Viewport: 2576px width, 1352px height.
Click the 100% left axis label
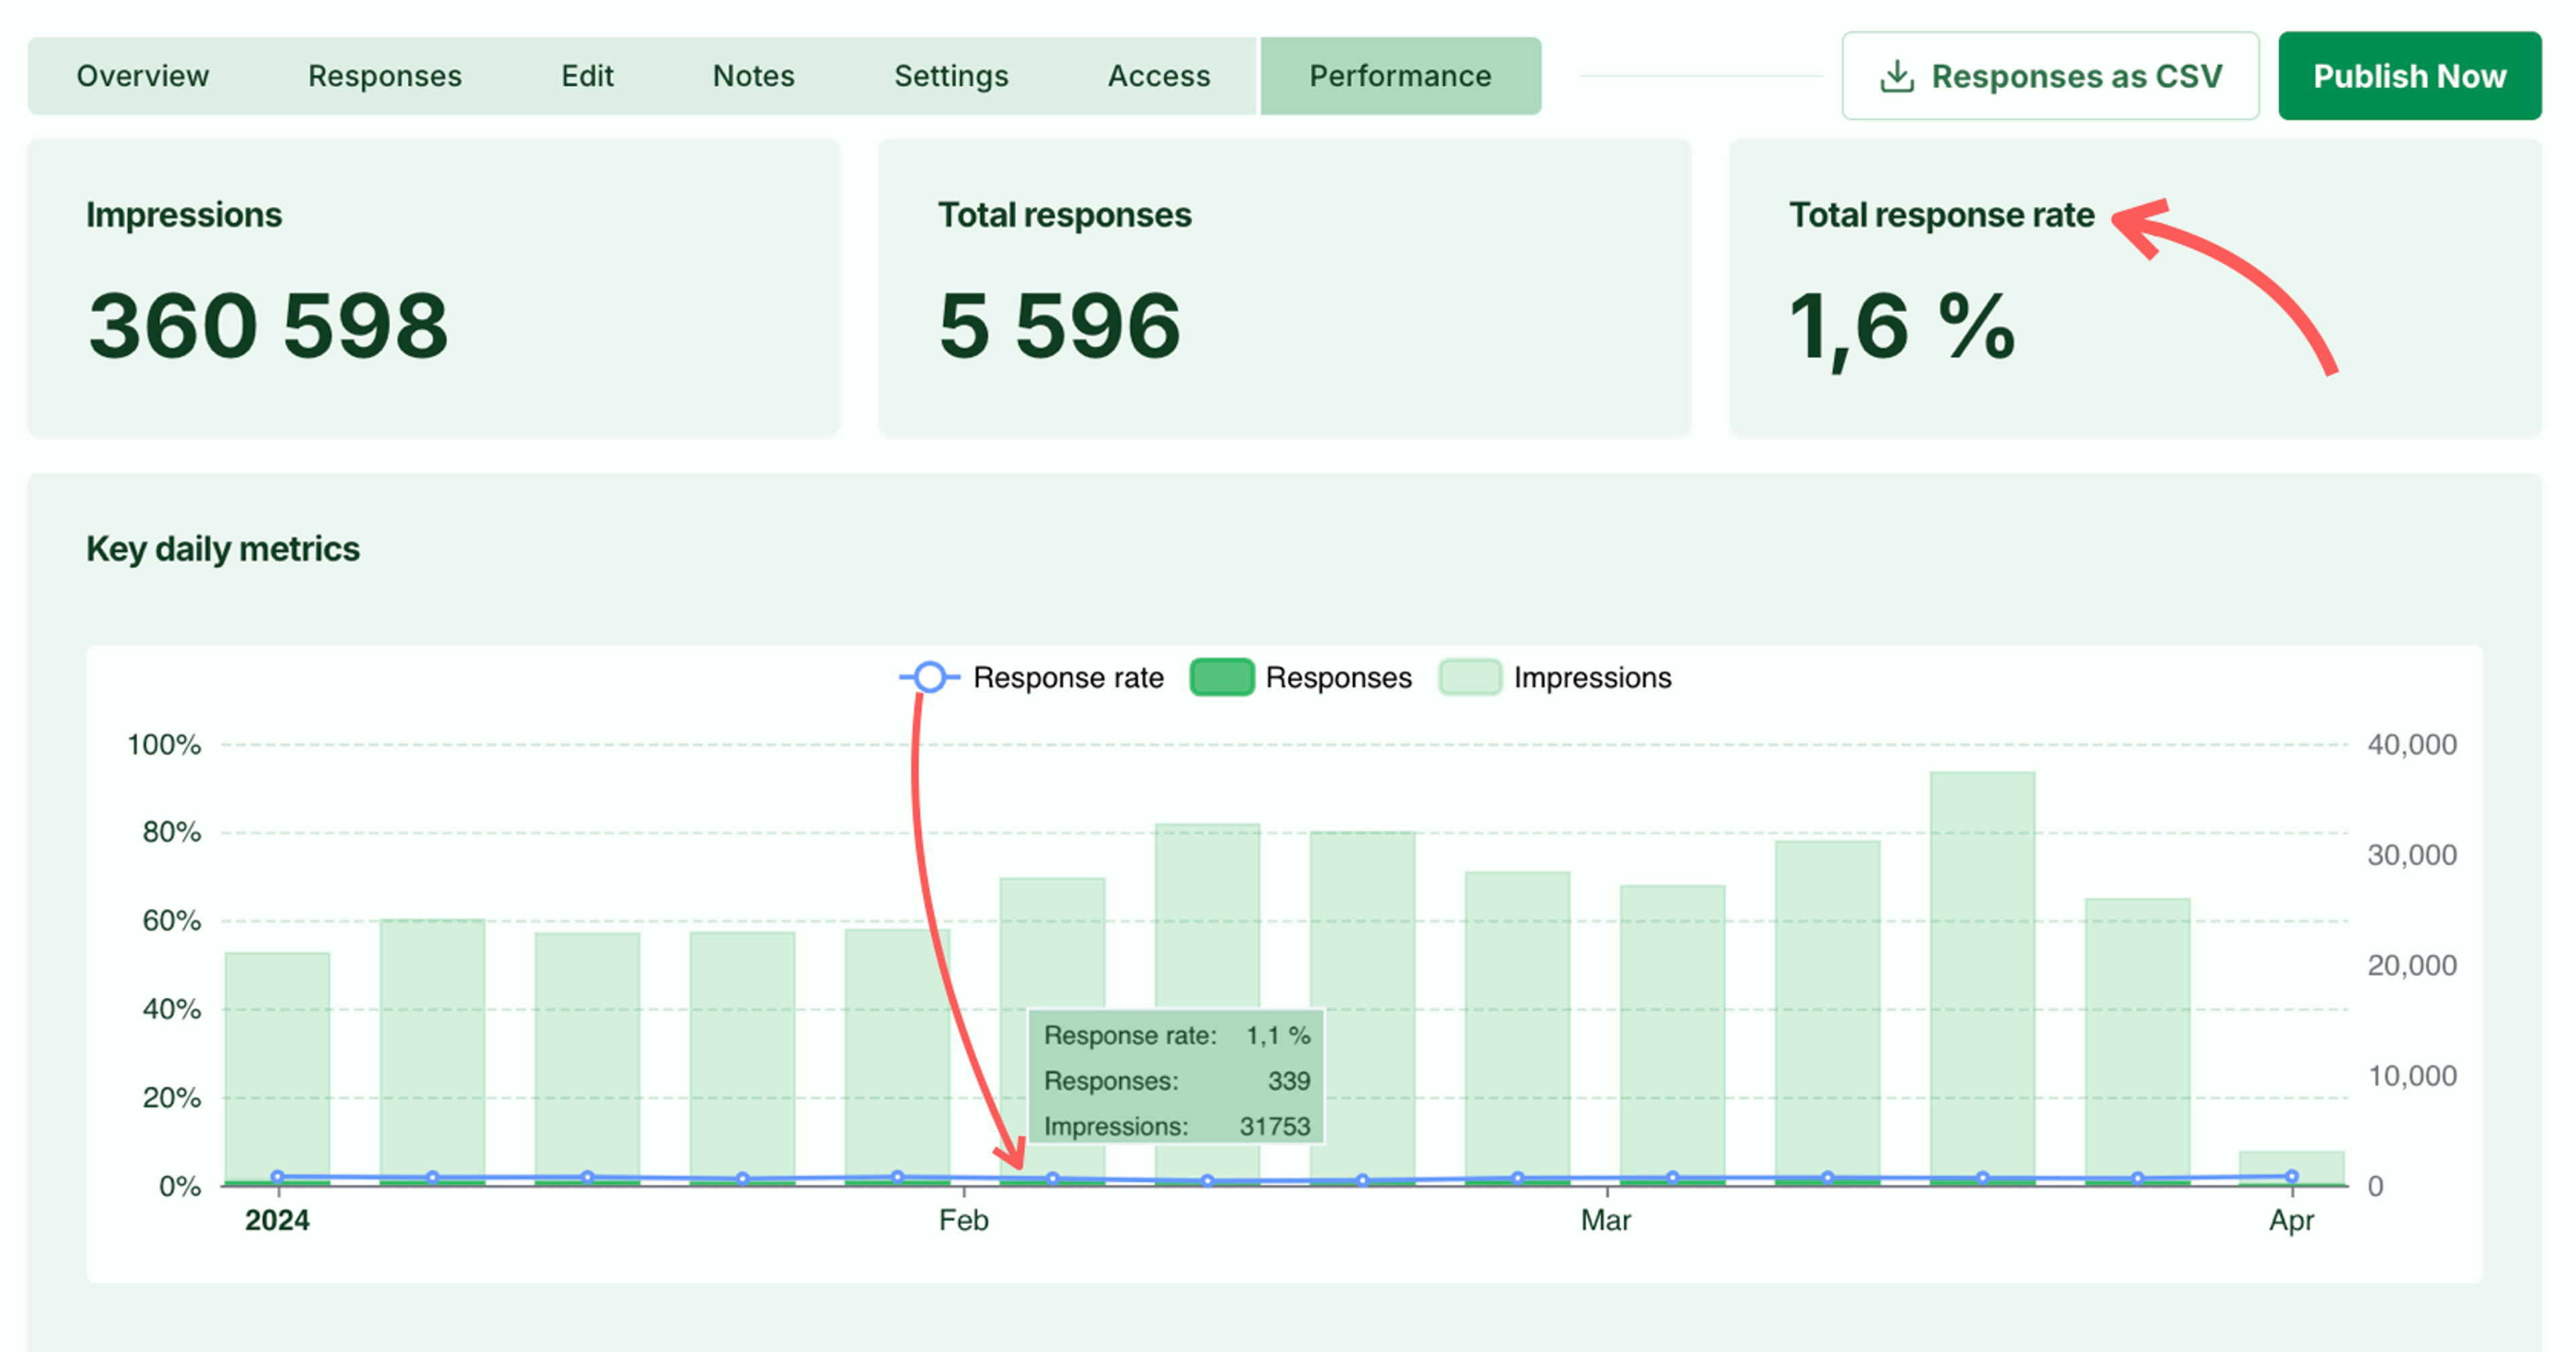pos(164,745)
